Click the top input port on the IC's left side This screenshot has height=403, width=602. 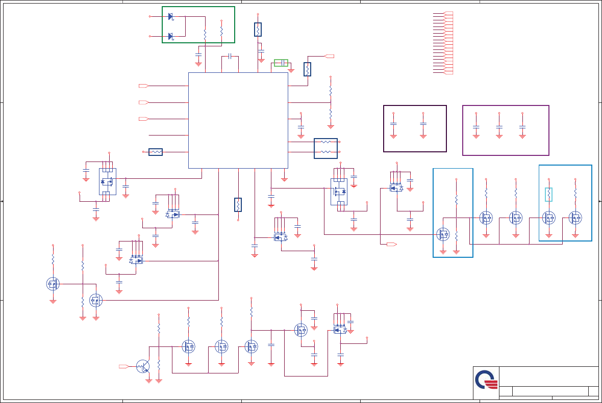click(143, 86)
